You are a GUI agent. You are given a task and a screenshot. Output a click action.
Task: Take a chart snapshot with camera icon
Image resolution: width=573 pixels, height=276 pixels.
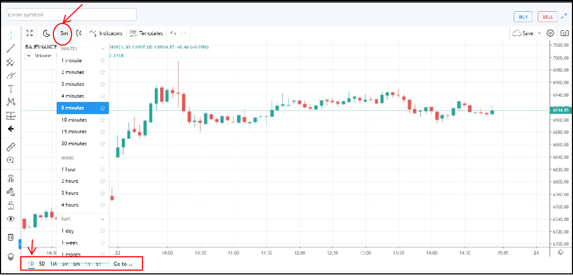tap(564, 33)
